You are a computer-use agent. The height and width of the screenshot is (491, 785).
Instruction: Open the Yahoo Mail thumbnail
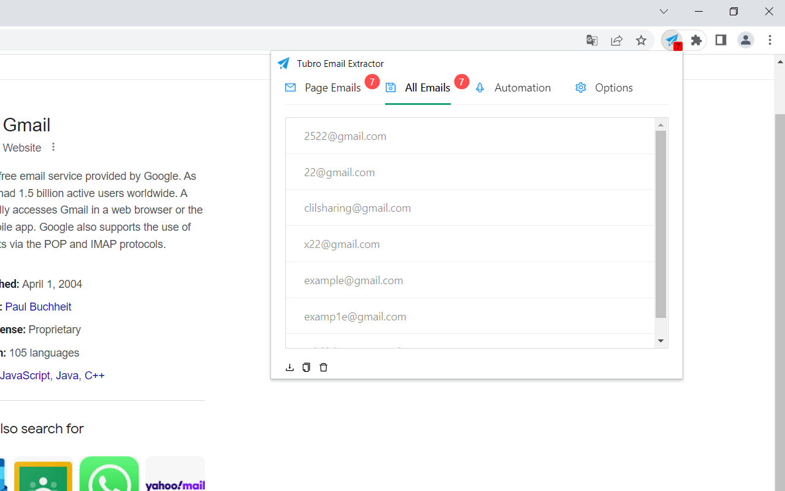tap(175, 473)
